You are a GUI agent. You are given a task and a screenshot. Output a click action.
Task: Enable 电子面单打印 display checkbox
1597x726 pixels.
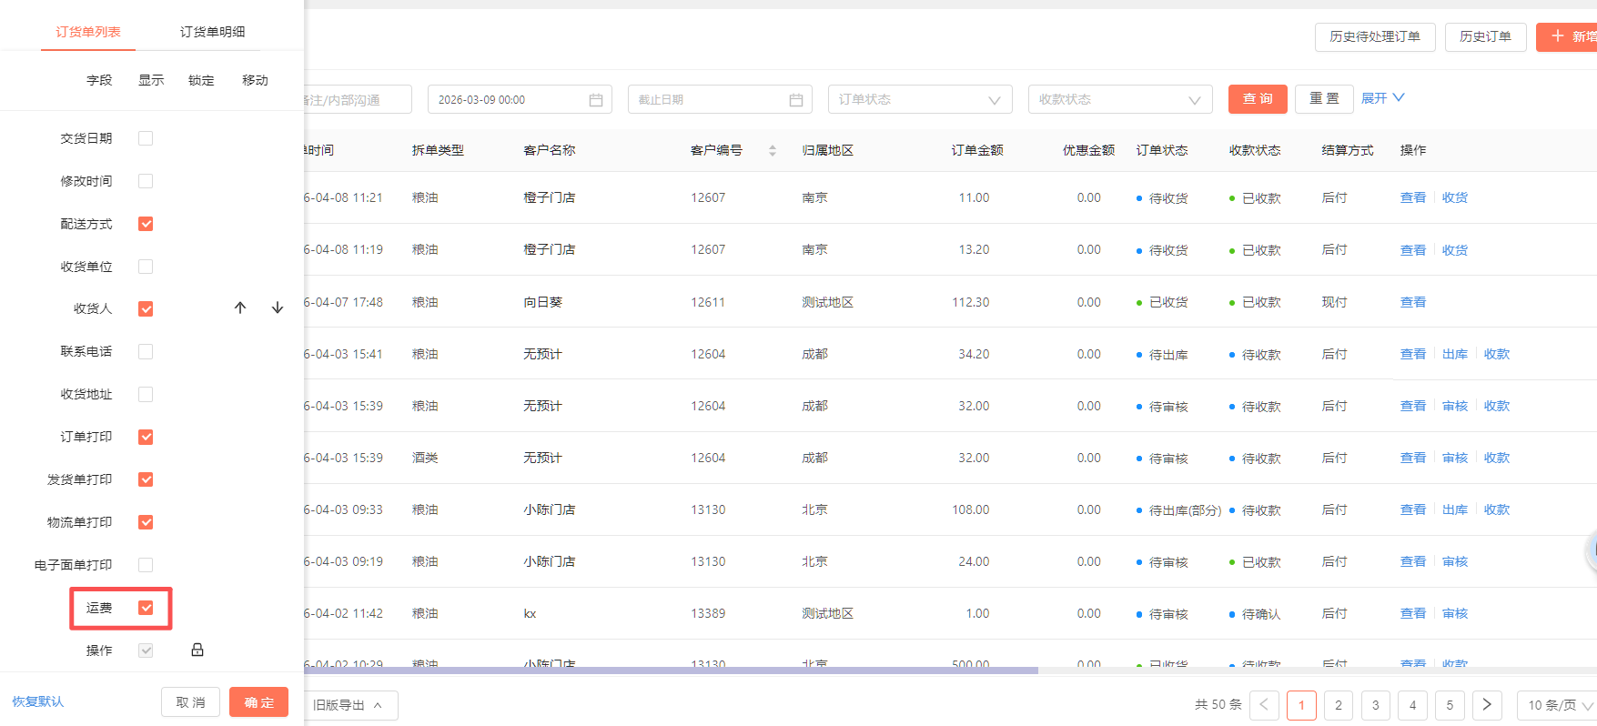pos(146,565)
